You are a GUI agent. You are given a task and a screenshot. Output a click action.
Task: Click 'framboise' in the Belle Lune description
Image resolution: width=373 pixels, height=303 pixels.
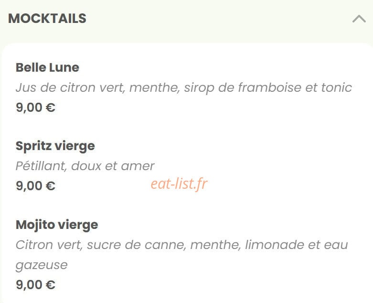click(270, 87)
